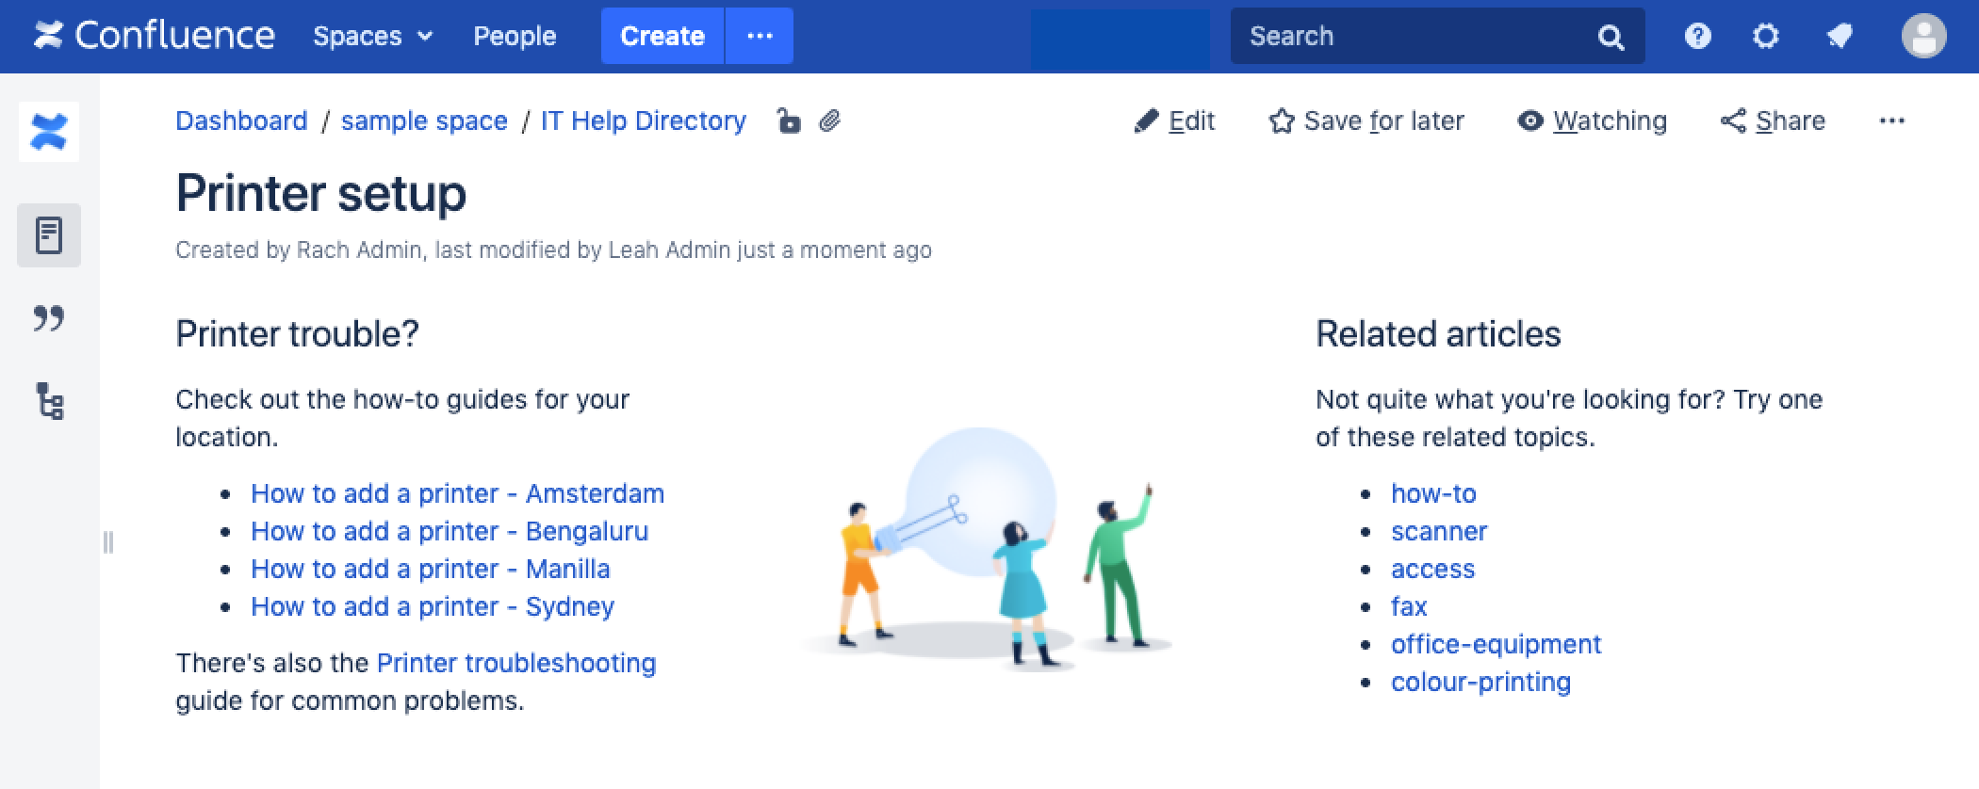Click the blue Create button
The image size is (1979, 789).
[x=662, y=36]
